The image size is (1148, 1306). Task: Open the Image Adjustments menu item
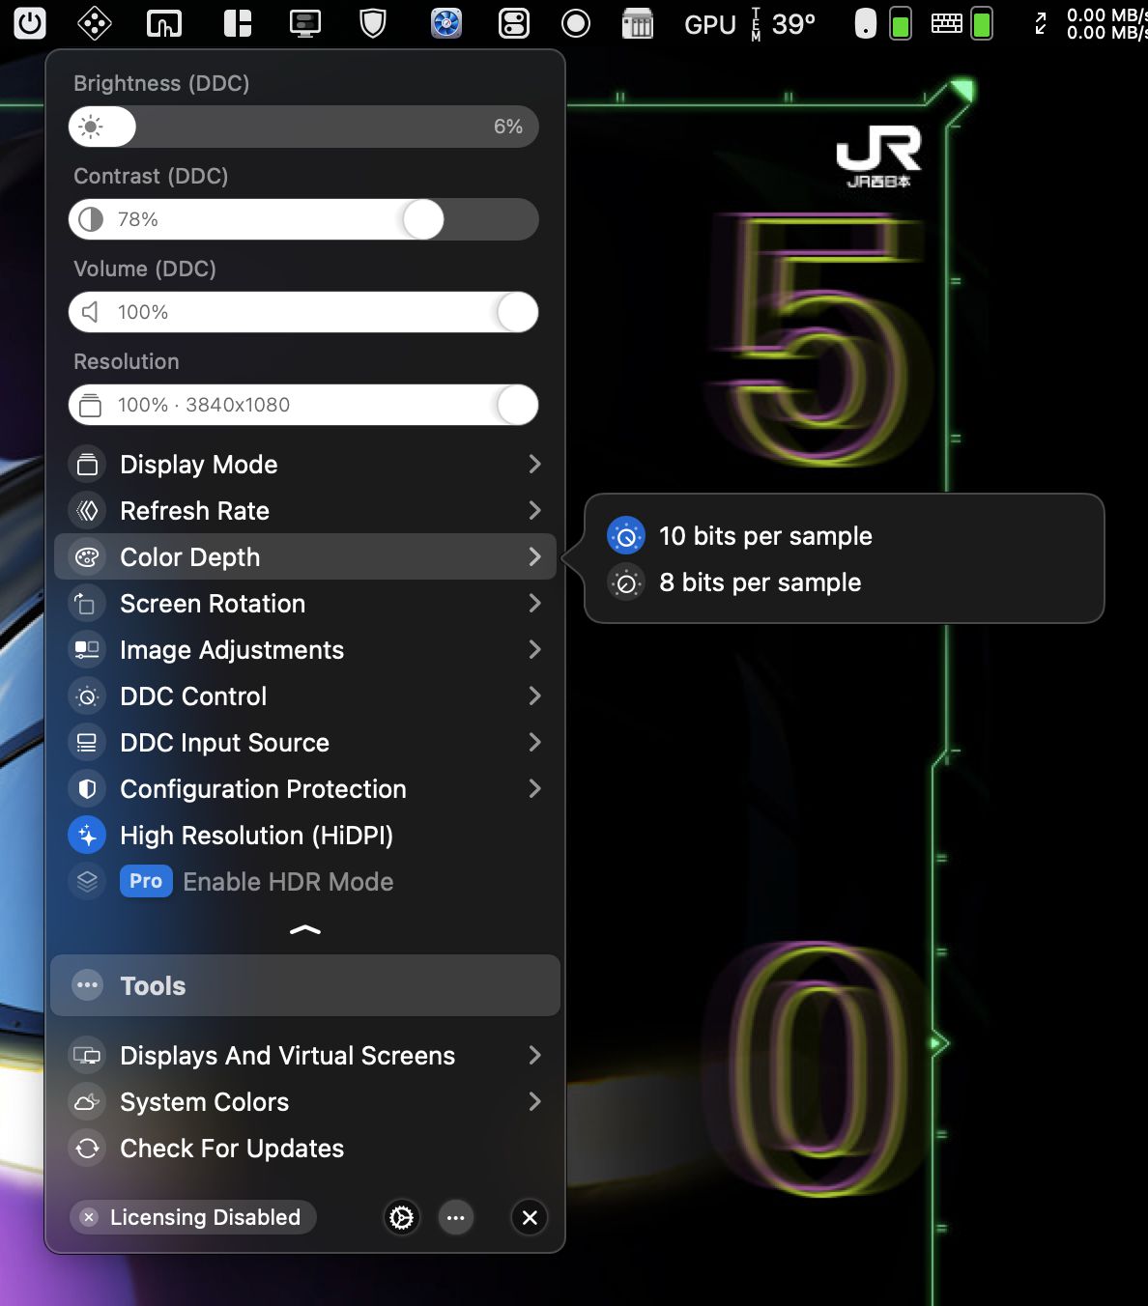tap(305, 650)
